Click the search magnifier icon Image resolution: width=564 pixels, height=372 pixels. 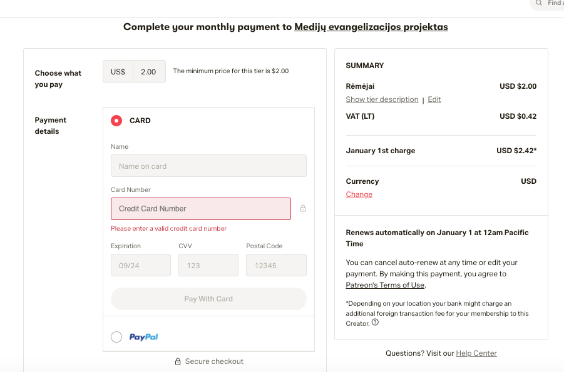(x=539, y=3)
